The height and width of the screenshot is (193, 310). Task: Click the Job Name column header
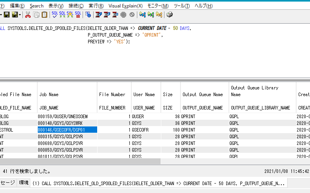click(49, 95)
